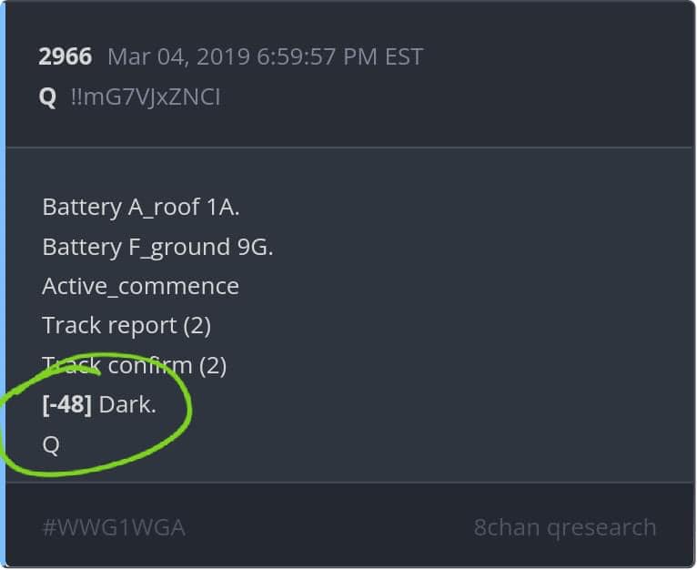Image resolution: width=697 pixels, height=570 pixels.
Task: Click the line "Battery A_roof 1A."
Action: [141, 208]
